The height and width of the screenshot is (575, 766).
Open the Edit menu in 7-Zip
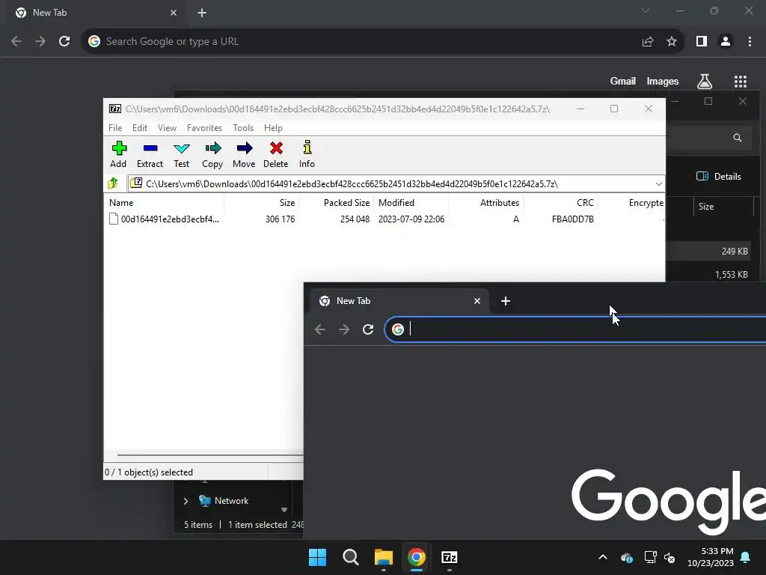(x=140, y=127)
